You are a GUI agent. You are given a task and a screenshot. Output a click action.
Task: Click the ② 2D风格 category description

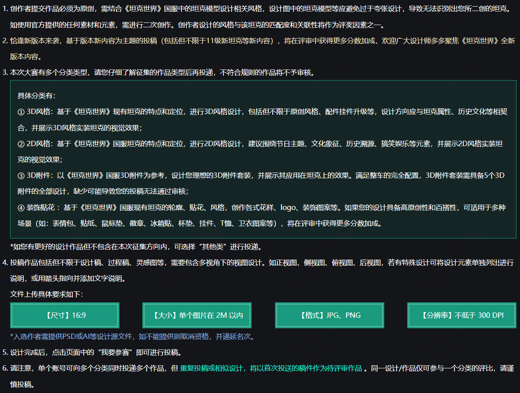(260, 151)
